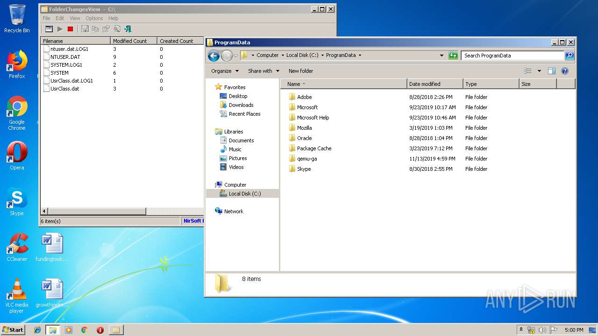Open the File menu in FolderChangesView
This screenshot has height=336, width=598.
pos(46,18)
